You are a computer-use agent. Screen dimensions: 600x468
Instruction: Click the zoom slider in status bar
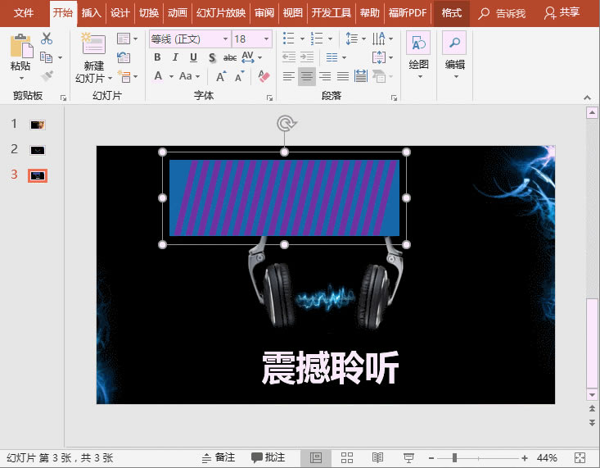pos(455,457)
